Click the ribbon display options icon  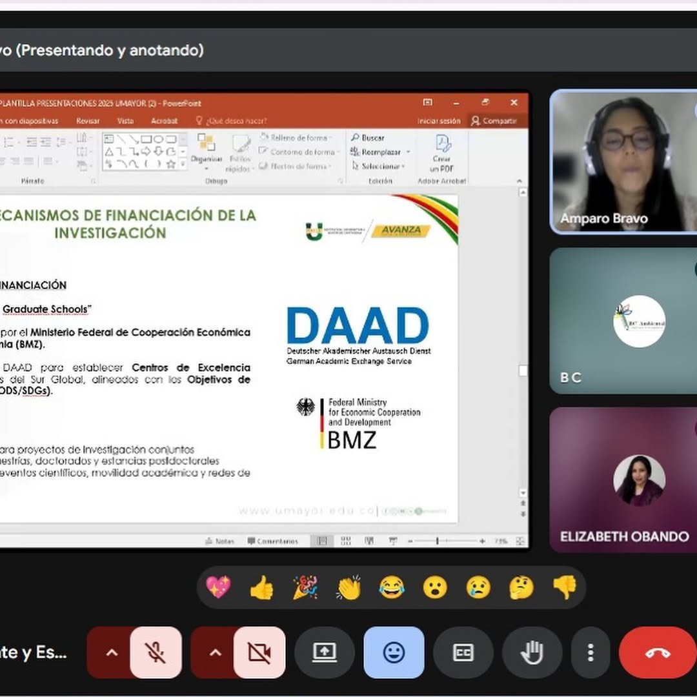pyautogui.click(x=428, y=103)
